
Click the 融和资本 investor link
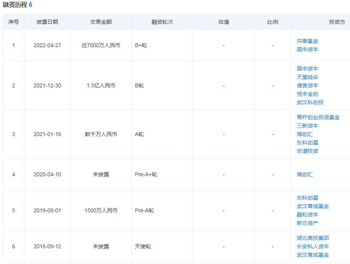tap(307, 215)
